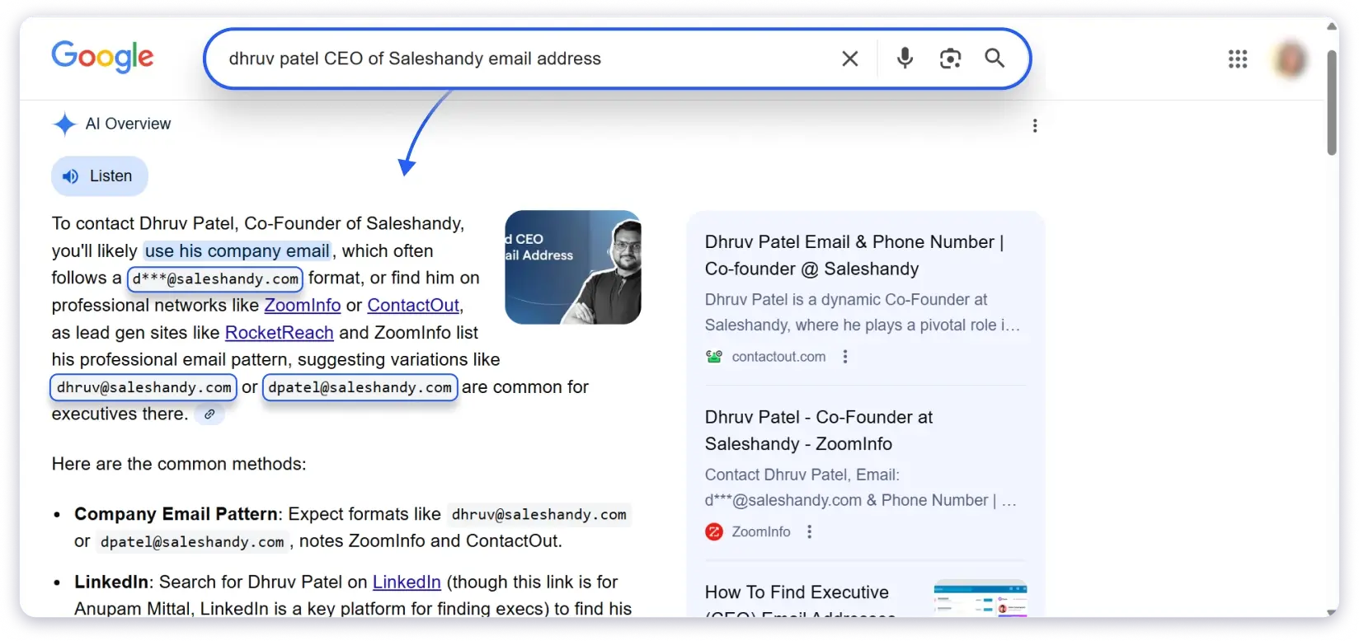Click the AI Overview sparkle icon
This screenshot has width=1359, height=641.
[64, 124]
